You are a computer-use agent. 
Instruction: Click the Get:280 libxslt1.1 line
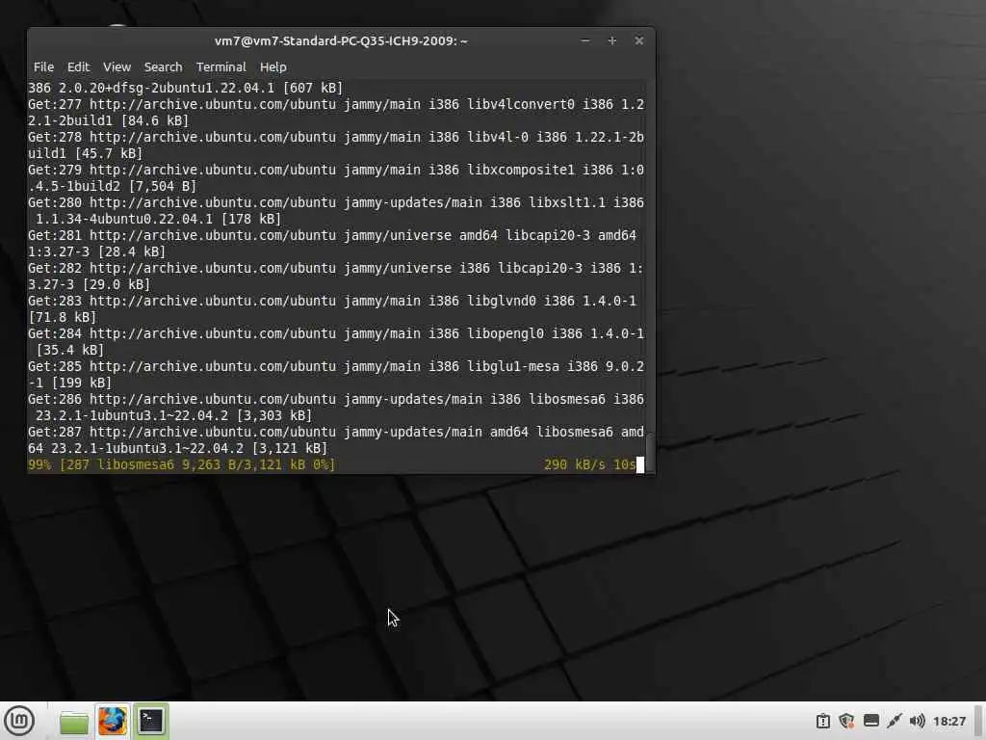click(x=336, y=210)
